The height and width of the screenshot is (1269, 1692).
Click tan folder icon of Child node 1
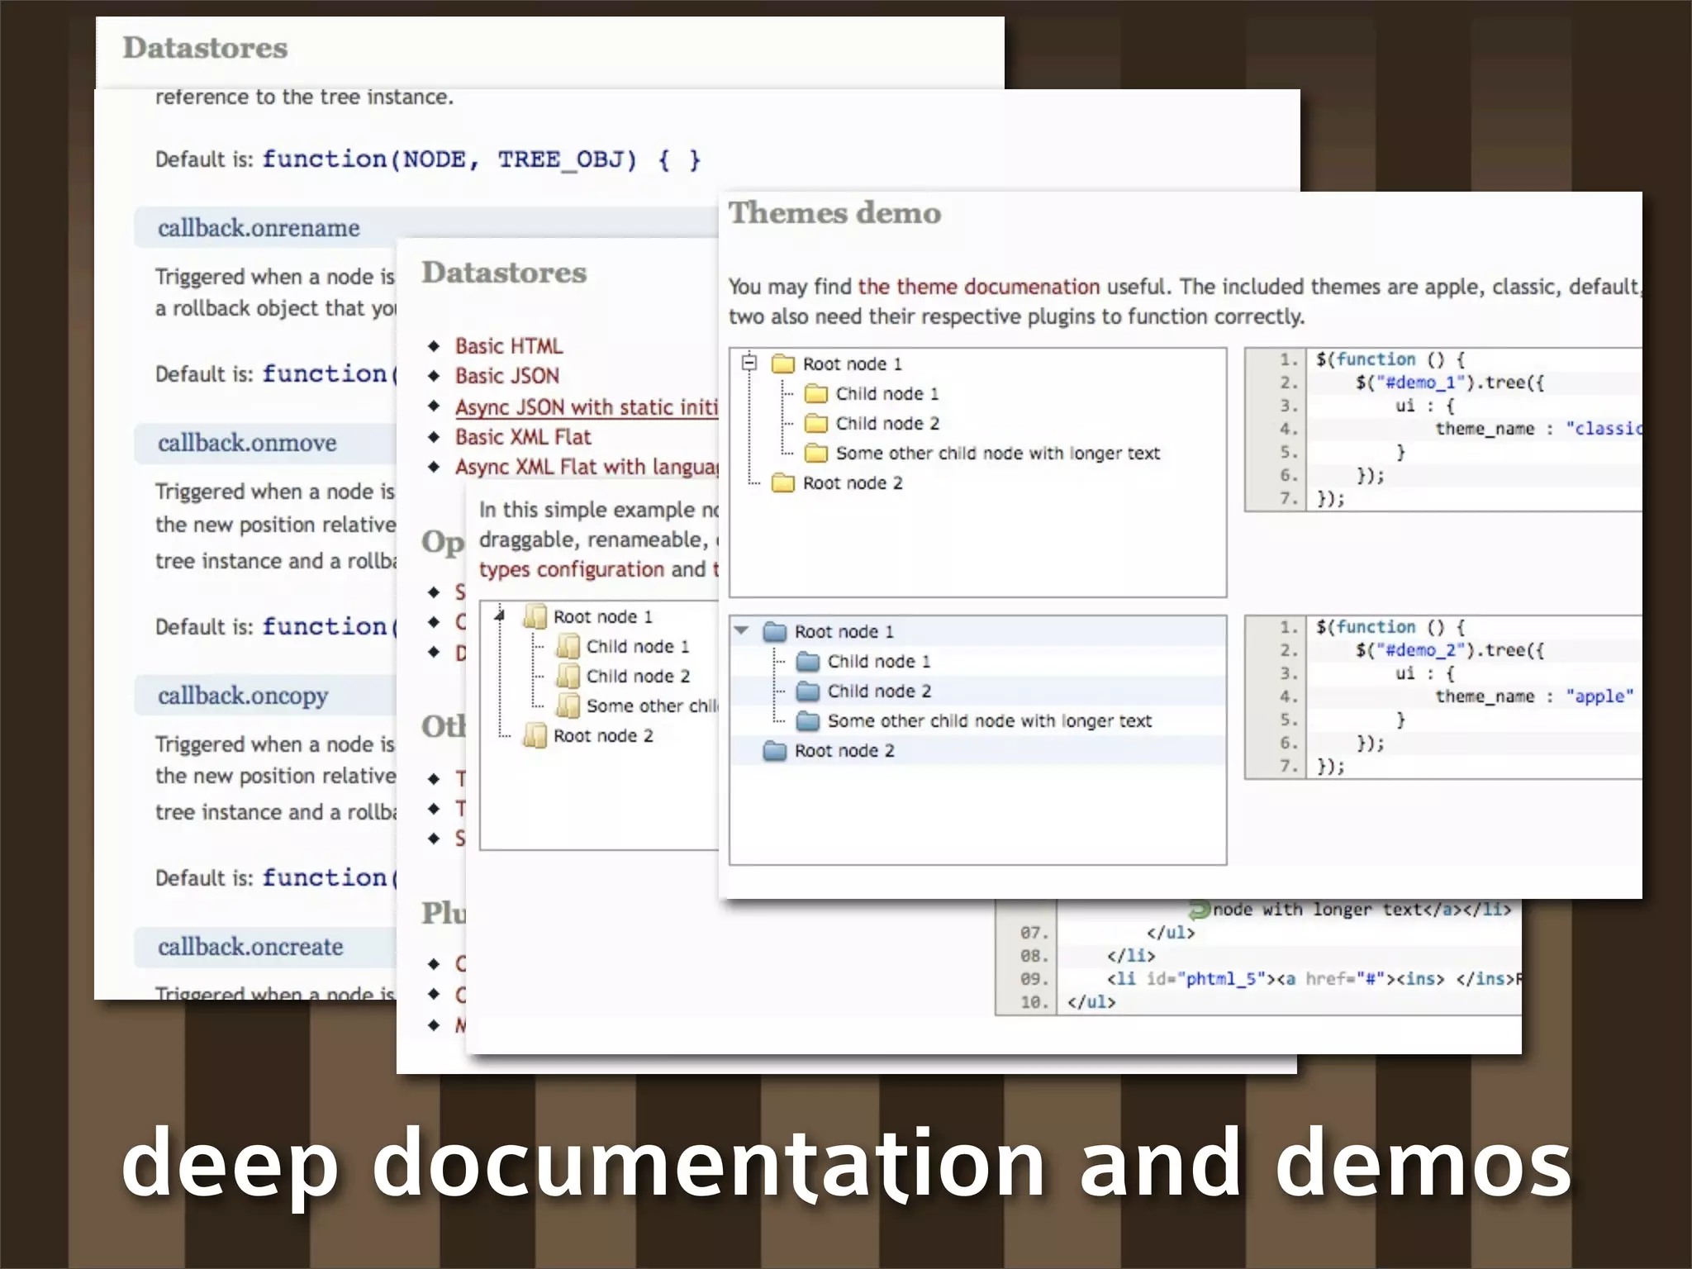(568, 646)
